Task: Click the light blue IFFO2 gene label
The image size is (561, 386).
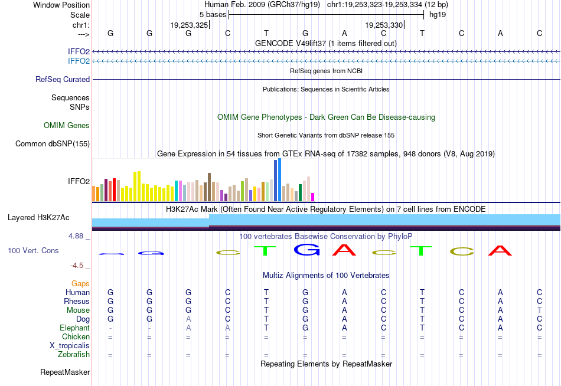Action: coord(79,61)
